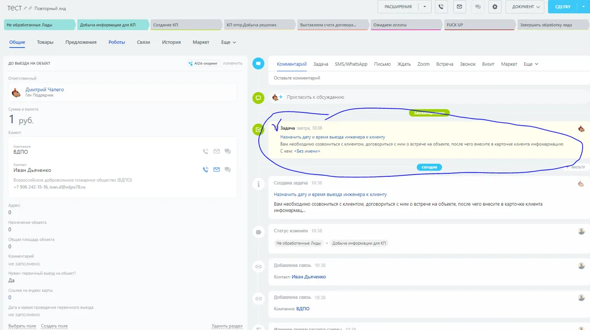Expand the ДОКУМЕНТ dropdown

525,7
